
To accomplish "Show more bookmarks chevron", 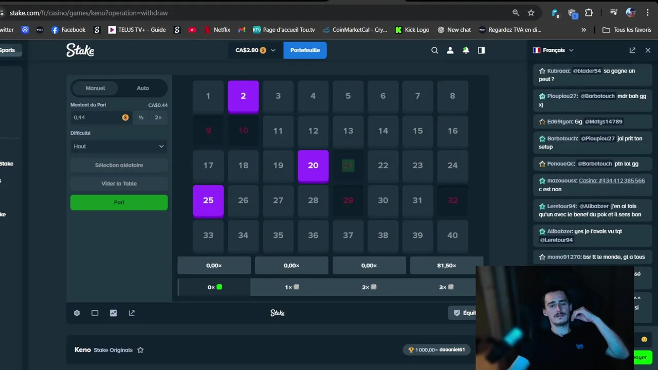I will (583, 30).
